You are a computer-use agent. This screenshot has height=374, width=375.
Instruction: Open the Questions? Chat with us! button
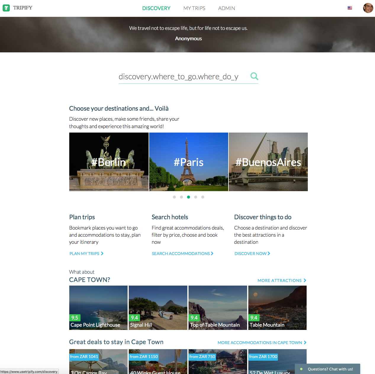pyautogui.click(x=331, y=369)
